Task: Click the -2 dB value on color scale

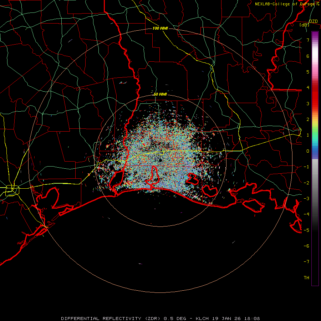Action: pyautogui.click(x=306, y=183)
